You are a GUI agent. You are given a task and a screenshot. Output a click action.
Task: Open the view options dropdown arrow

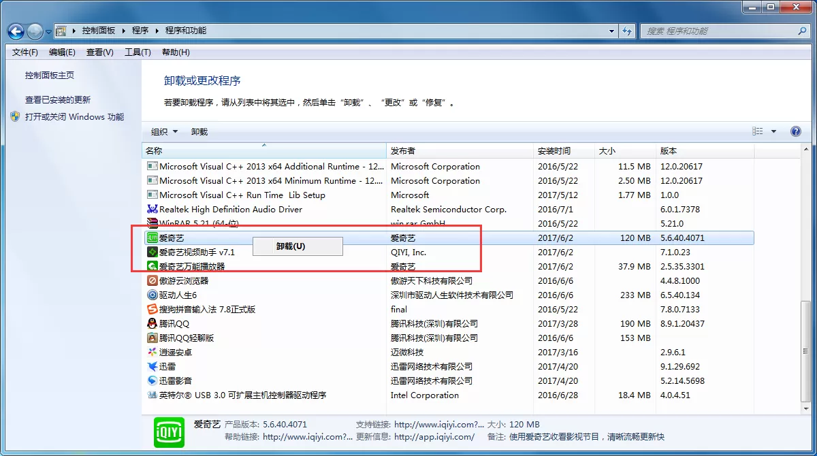(x=773, y=131)
